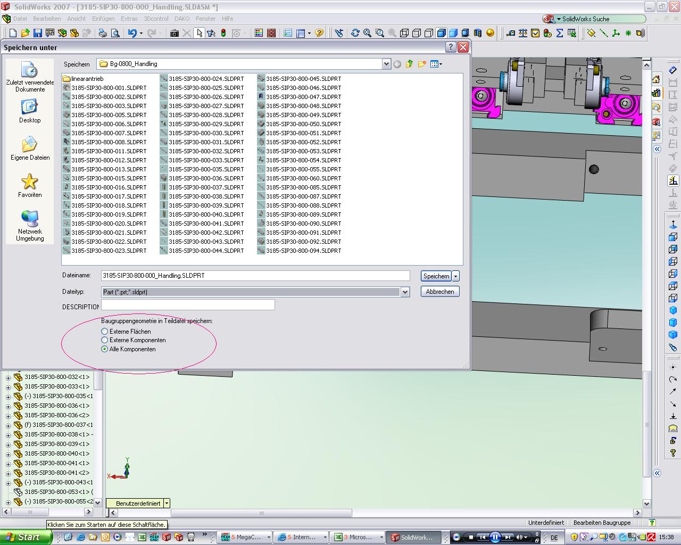This screenshot has height=545, width=681.
Task: Click the Edit Color palette icon
Action: coord(259,33)
